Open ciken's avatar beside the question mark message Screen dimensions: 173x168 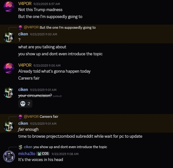9,37
